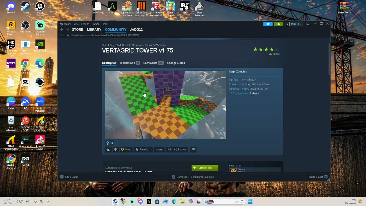The image size is (366, 206).
Task: Open Discord desktop shortcut
Action: (11, 8)
